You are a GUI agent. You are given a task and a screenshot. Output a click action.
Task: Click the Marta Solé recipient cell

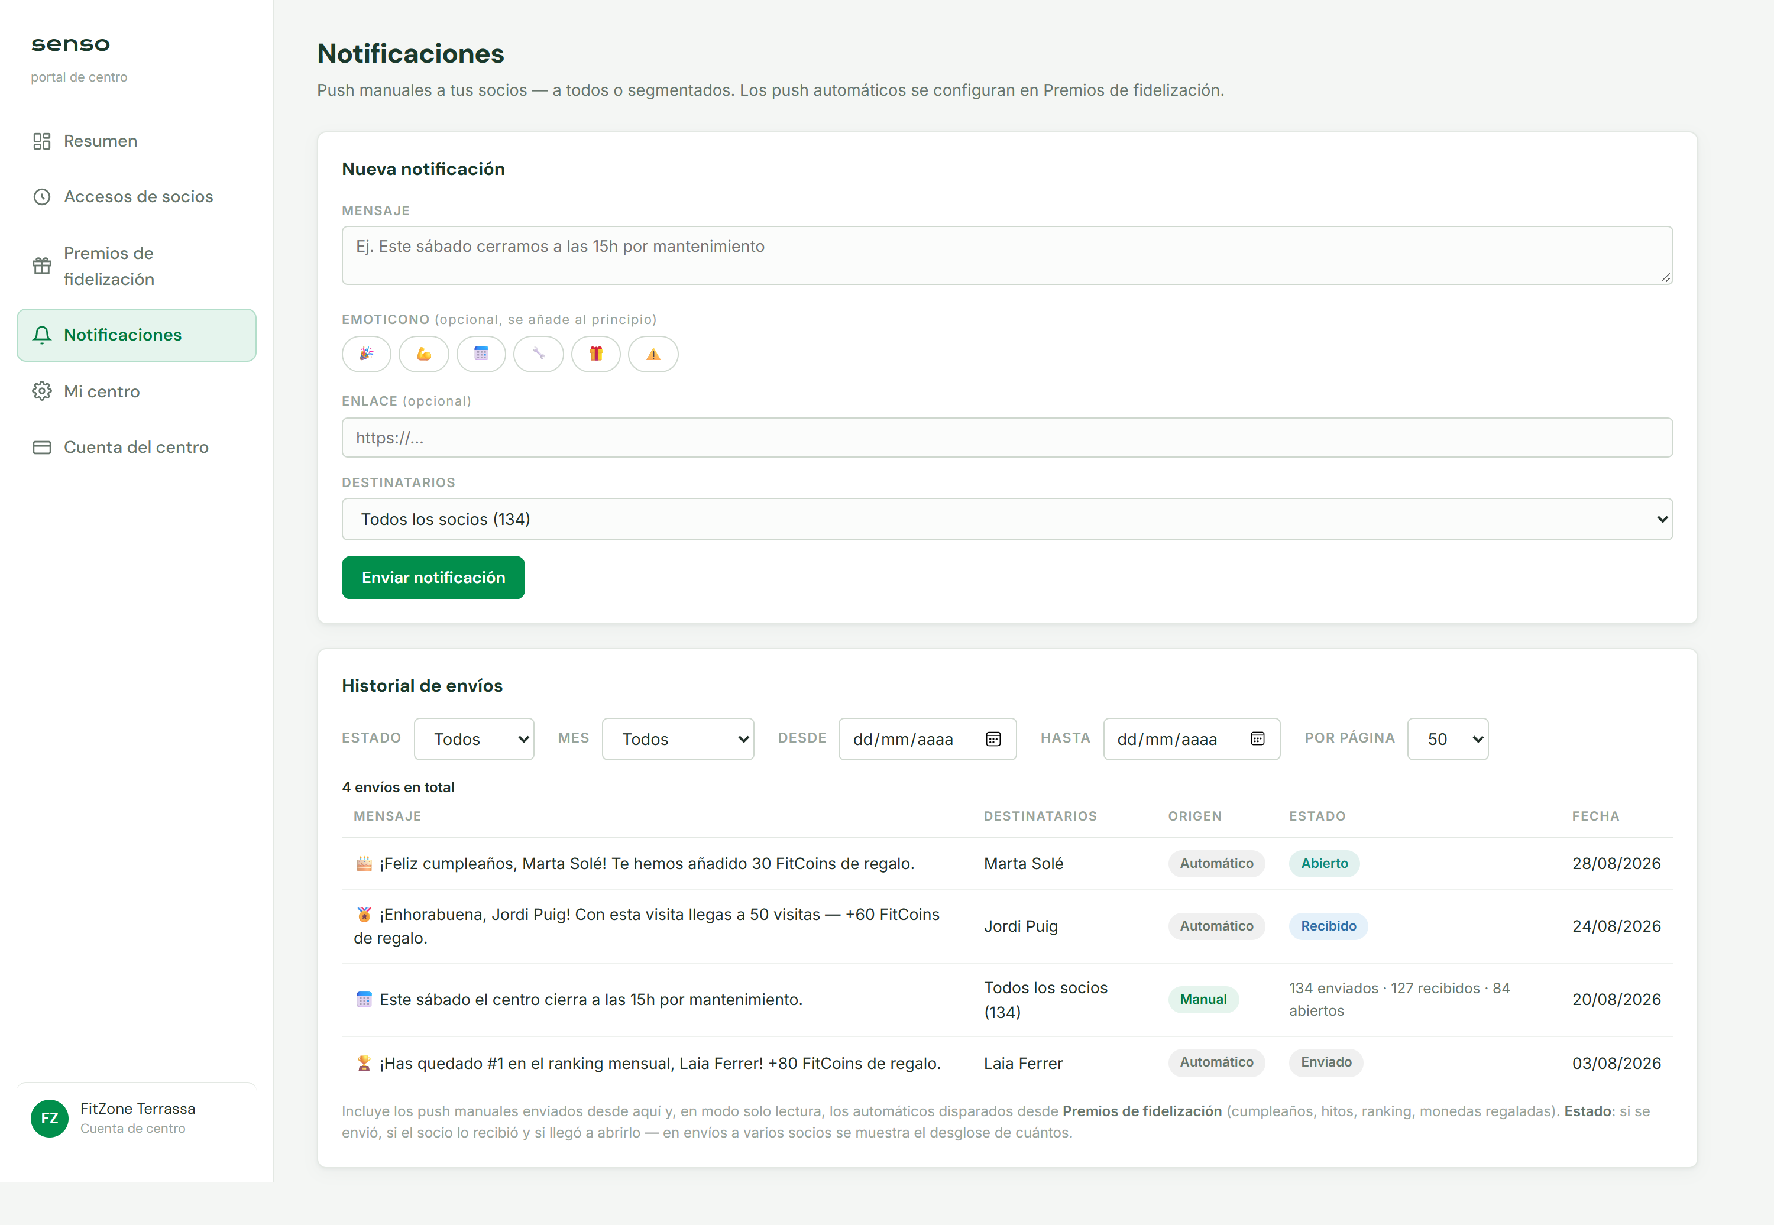click(1023, 864)
